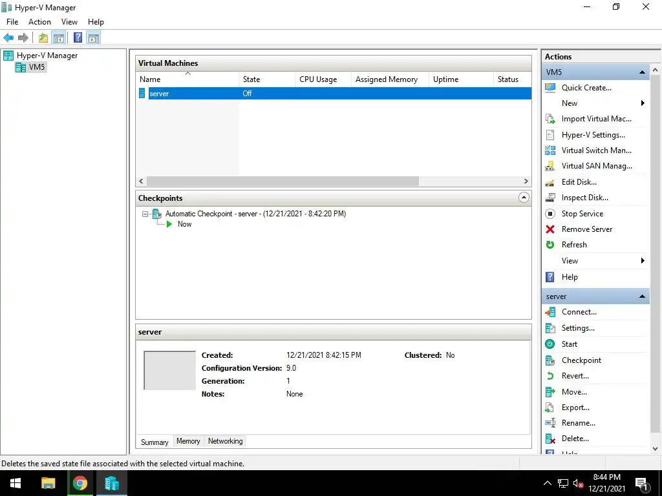Image resolution: width=662 pixels, height=496 pixels.
Task: Select the Now checkpoint entry
Action: (x=184, y=224)
